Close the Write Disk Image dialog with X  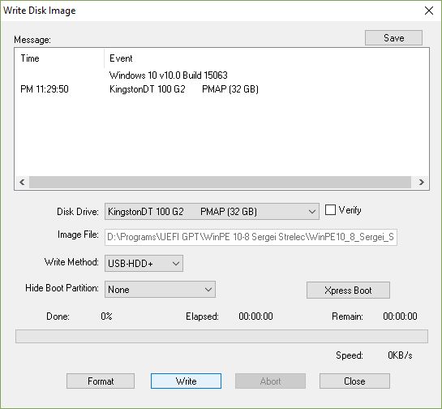click(x=429, y=11)
